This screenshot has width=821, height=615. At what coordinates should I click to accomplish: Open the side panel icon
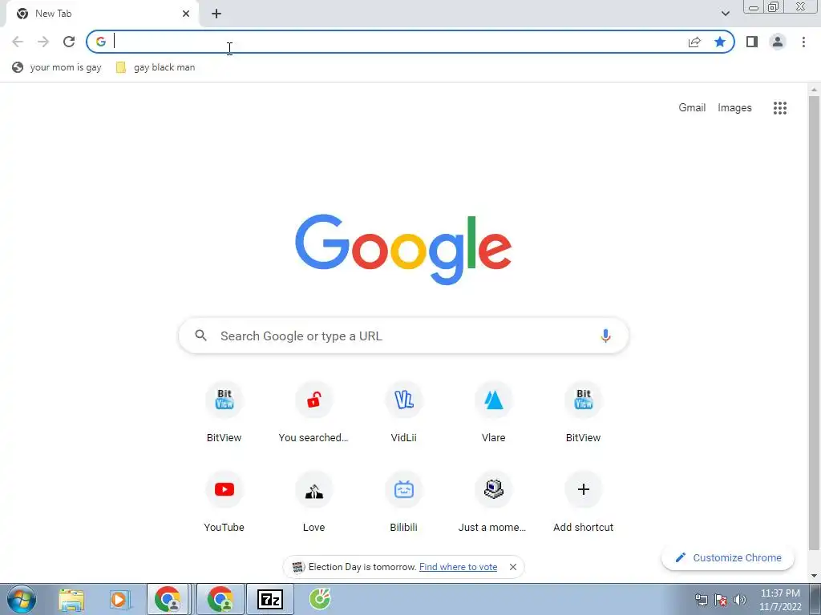click(752, 42)
